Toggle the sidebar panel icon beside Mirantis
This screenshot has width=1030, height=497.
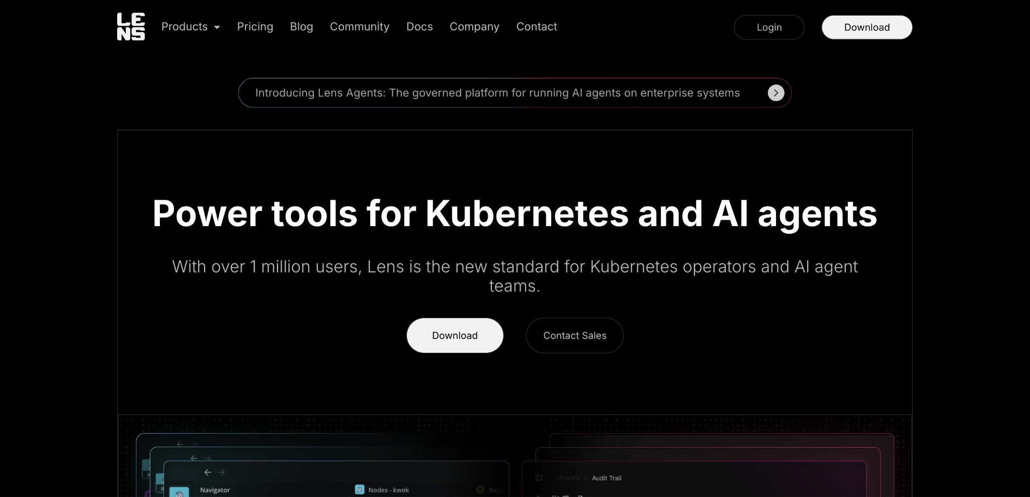coord(539,478)
